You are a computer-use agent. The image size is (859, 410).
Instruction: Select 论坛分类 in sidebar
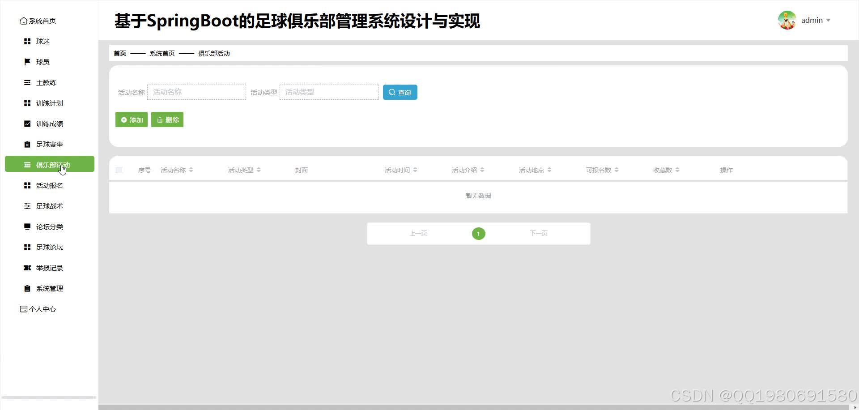pos(50,226)
